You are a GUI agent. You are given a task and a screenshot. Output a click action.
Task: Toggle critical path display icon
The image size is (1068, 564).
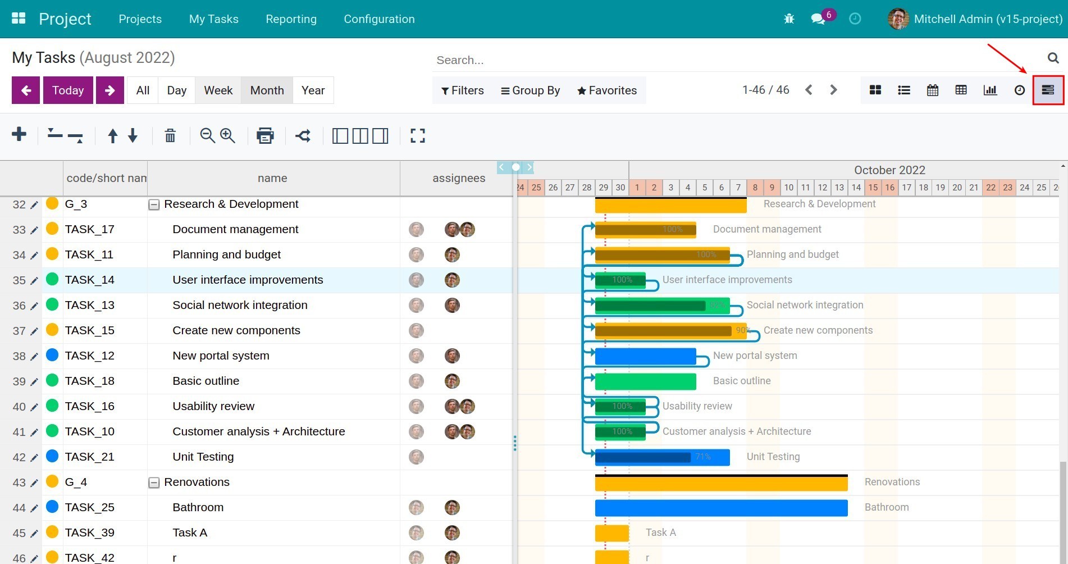click(x=303, y=135)
